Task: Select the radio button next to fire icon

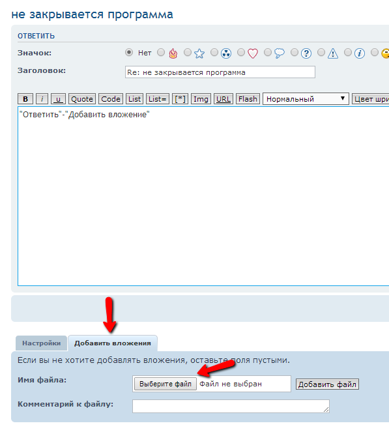Action: click(x=161, y=52)
